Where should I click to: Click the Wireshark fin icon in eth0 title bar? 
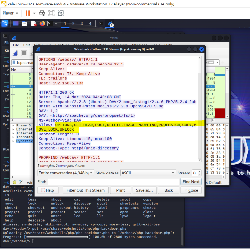(14, 38)
